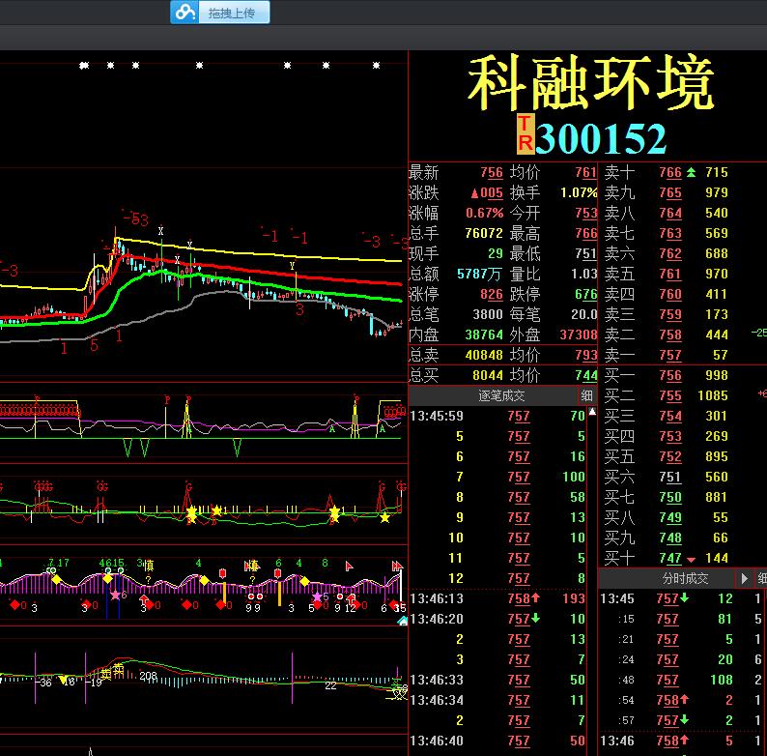The height and width of the screenshot is (756, 767).
Task: Click the 最低 low price 751
Action: click(586, 253)
